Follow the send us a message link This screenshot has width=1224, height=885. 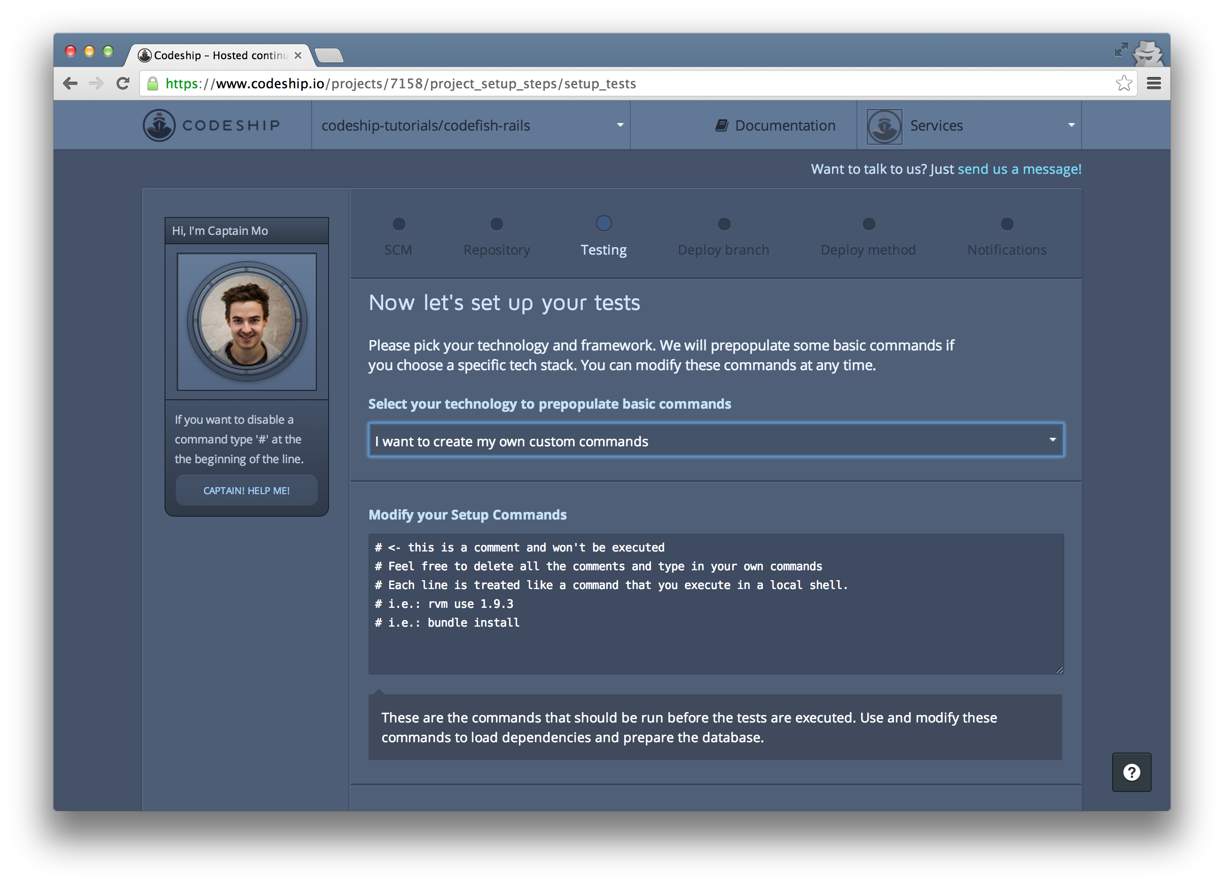pyautogui.click(x=1019, y=169)
